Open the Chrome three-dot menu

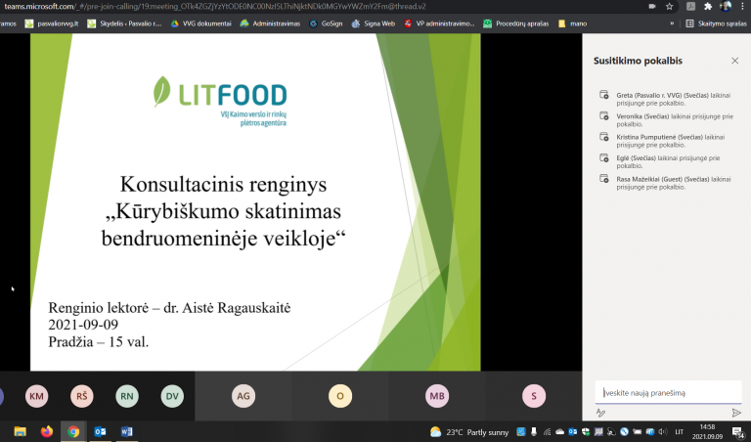(742, 6)
